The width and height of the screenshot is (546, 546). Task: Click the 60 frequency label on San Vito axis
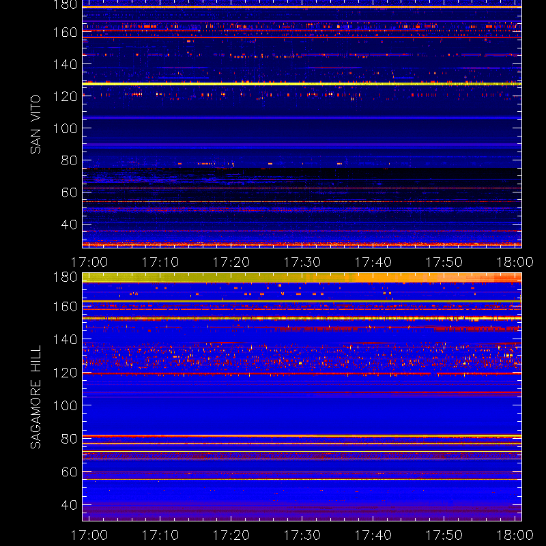point(69,192)
